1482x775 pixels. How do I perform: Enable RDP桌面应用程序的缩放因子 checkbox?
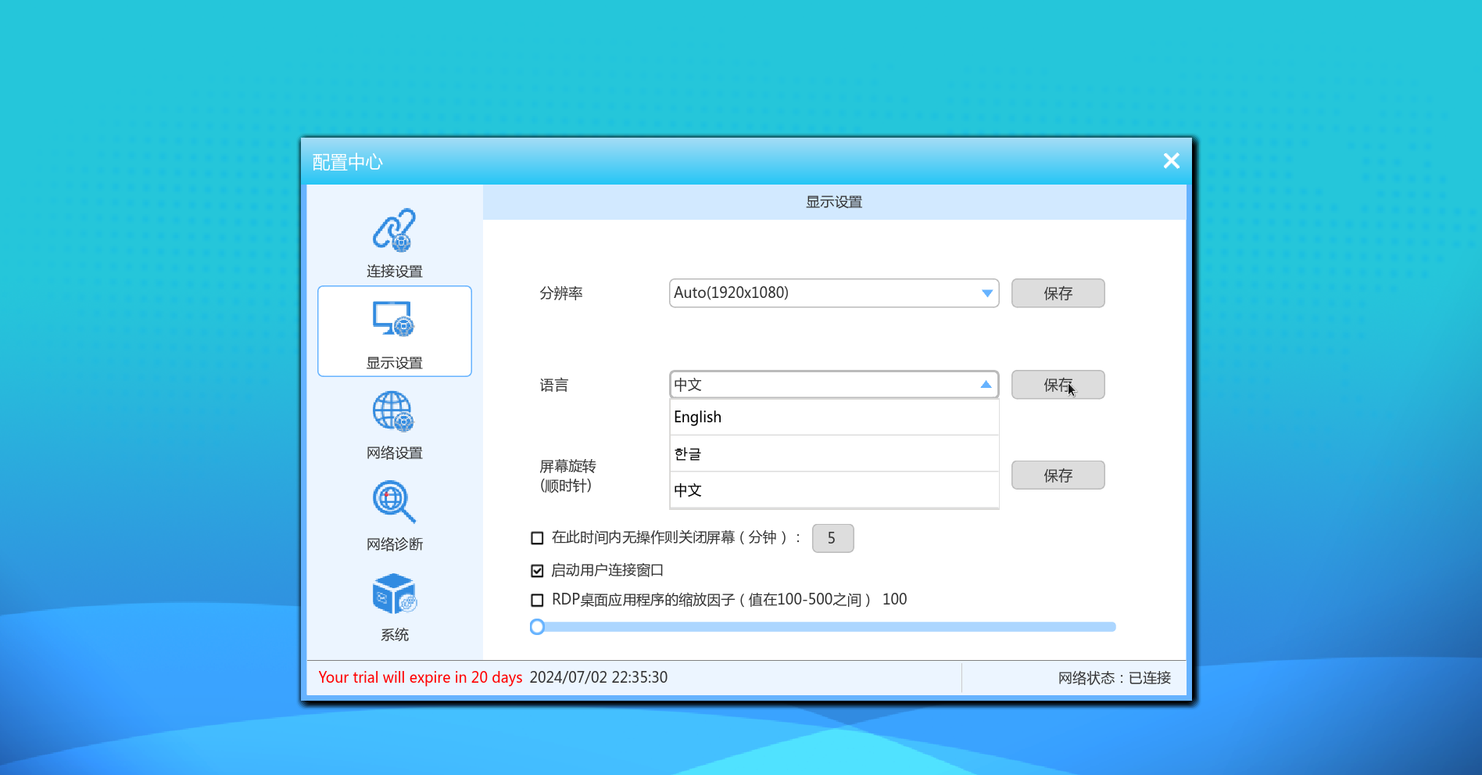click(x=537, y=601)
